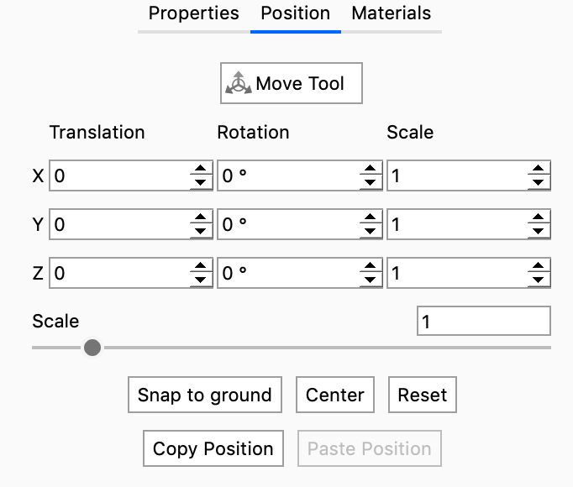This screenshot has width=573, height=487.
Task: Increase X Scale with the up arrow
Action: (539, 170)
